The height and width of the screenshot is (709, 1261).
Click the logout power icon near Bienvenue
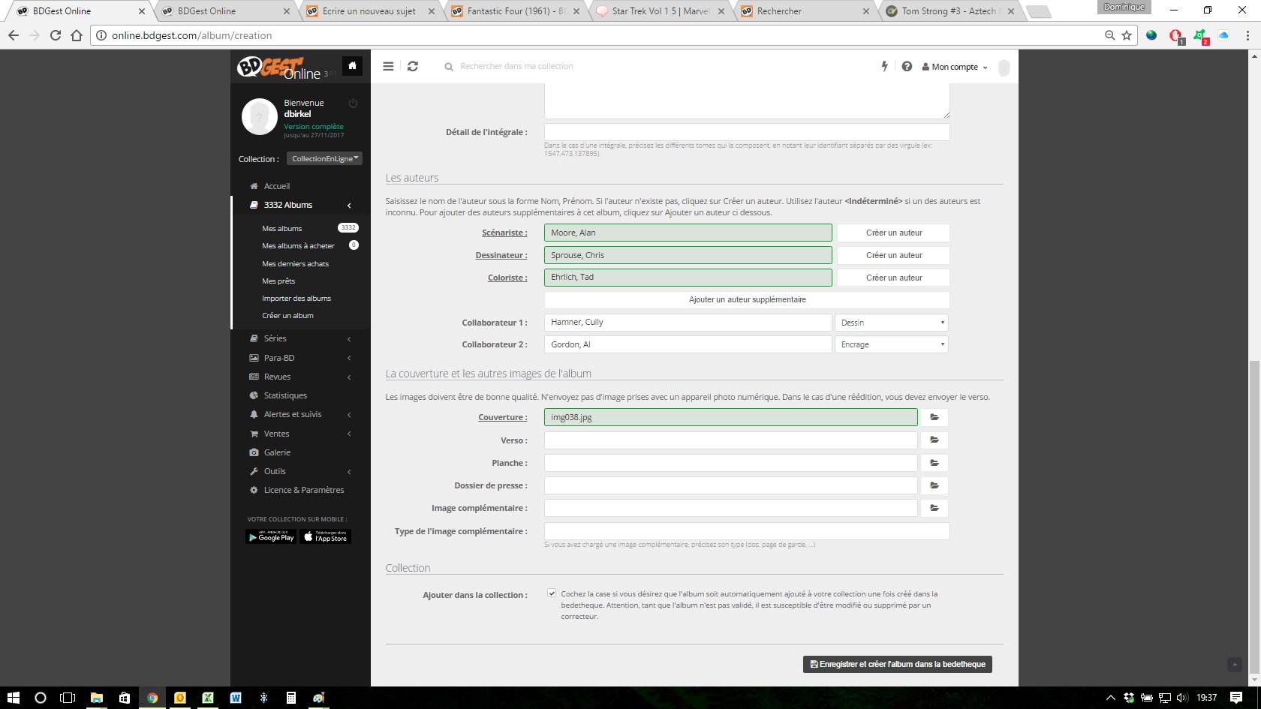(353, 104)
